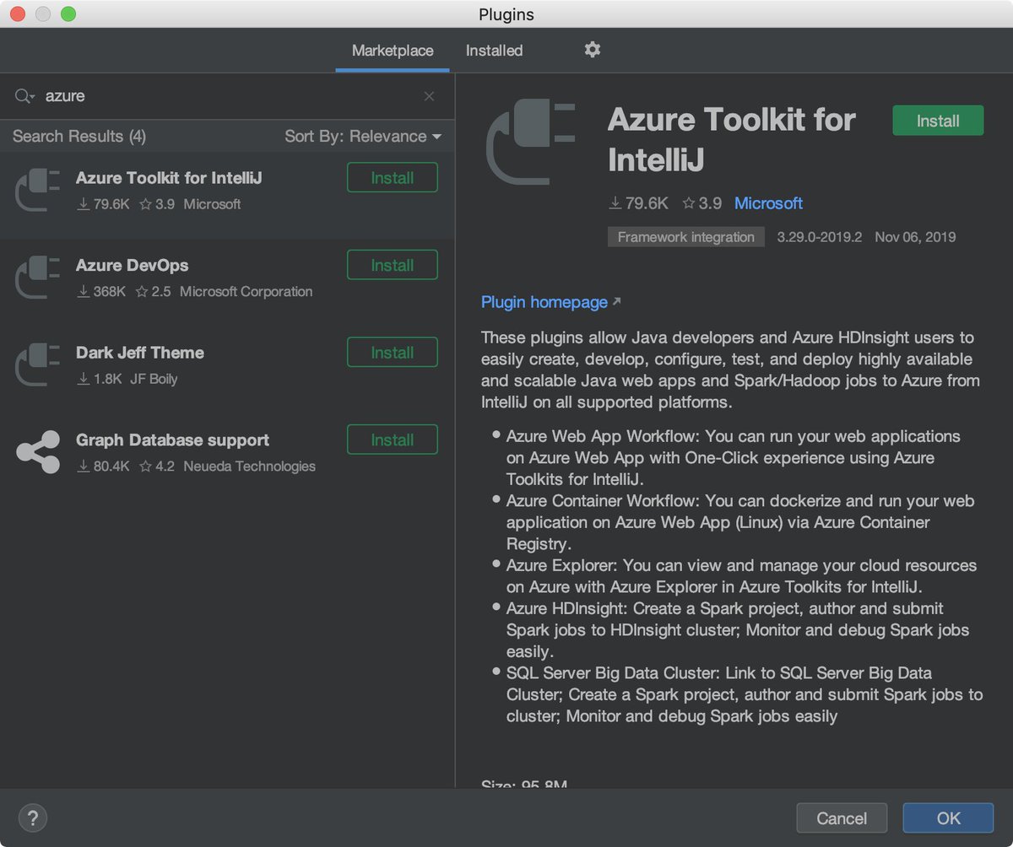Click the version 3.29.0-2019.2 text
1013x847 pixels.
coord(820,237)
